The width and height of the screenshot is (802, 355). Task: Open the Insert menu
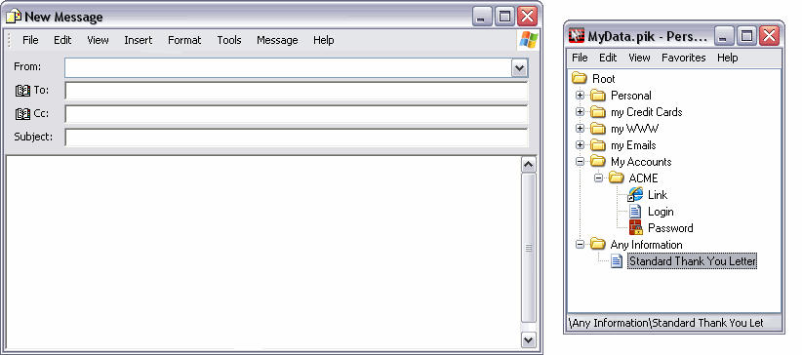[x=139, y=40]
